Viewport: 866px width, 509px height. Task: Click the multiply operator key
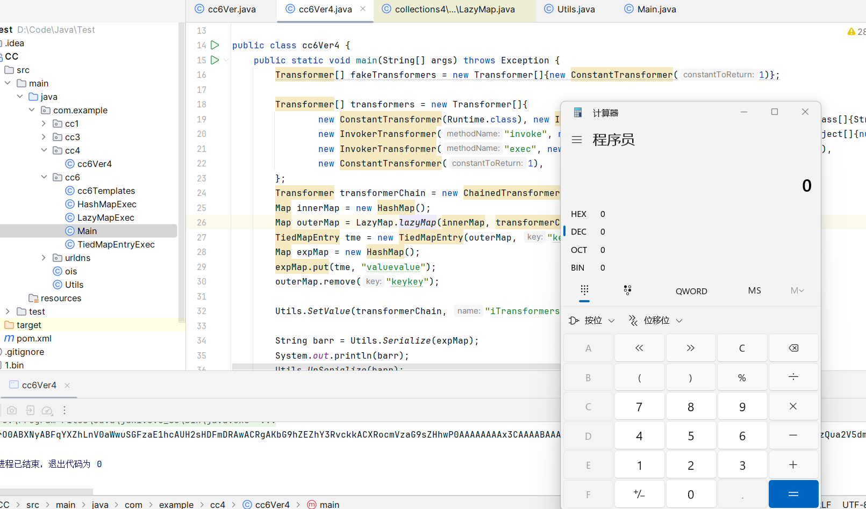click(793, 406)
